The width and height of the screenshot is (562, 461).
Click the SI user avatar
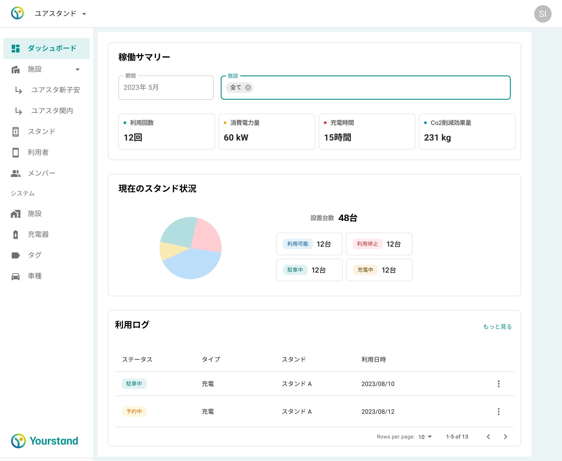[543, 14]
